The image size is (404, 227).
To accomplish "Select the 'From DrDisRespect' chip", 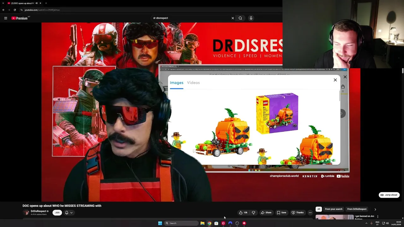I will 357,209.
